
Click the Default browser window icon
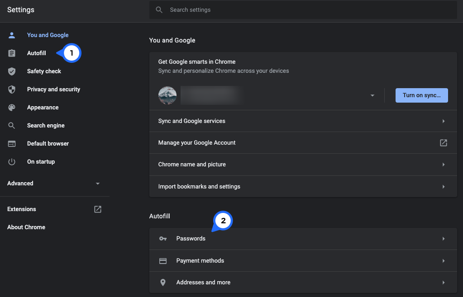click(12, 144)
